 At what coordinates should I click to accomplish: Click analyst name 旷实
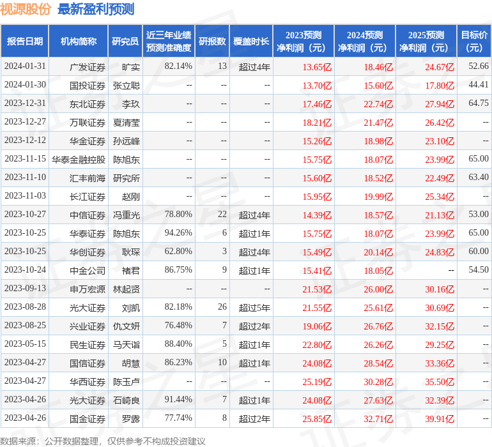pyautogui.click(x=130, y=67)
